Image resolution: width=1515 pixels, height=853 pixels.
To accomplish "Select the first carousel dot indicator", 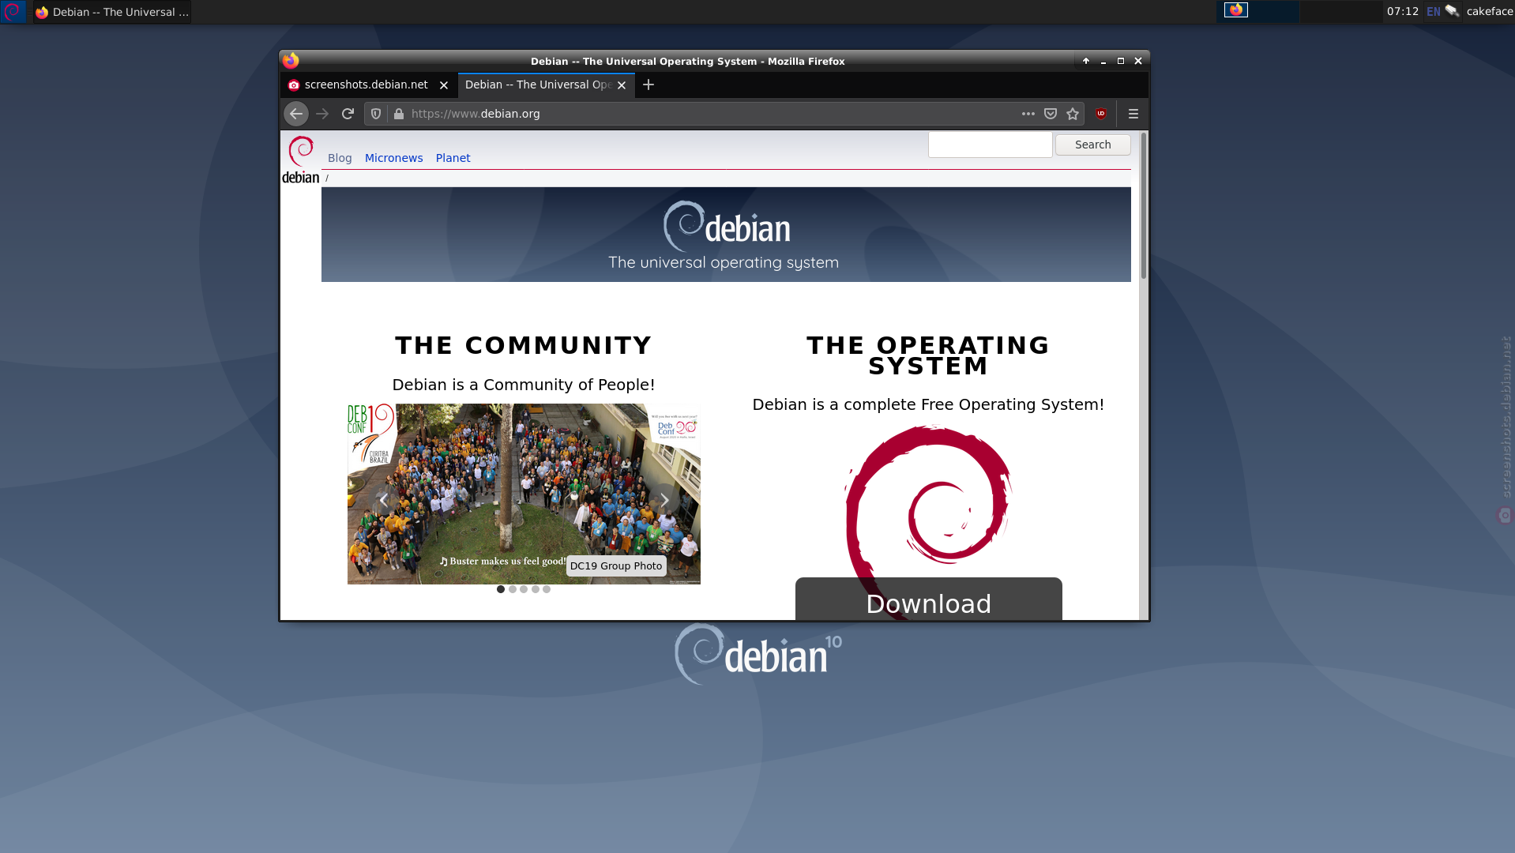I will coord(501,589).
